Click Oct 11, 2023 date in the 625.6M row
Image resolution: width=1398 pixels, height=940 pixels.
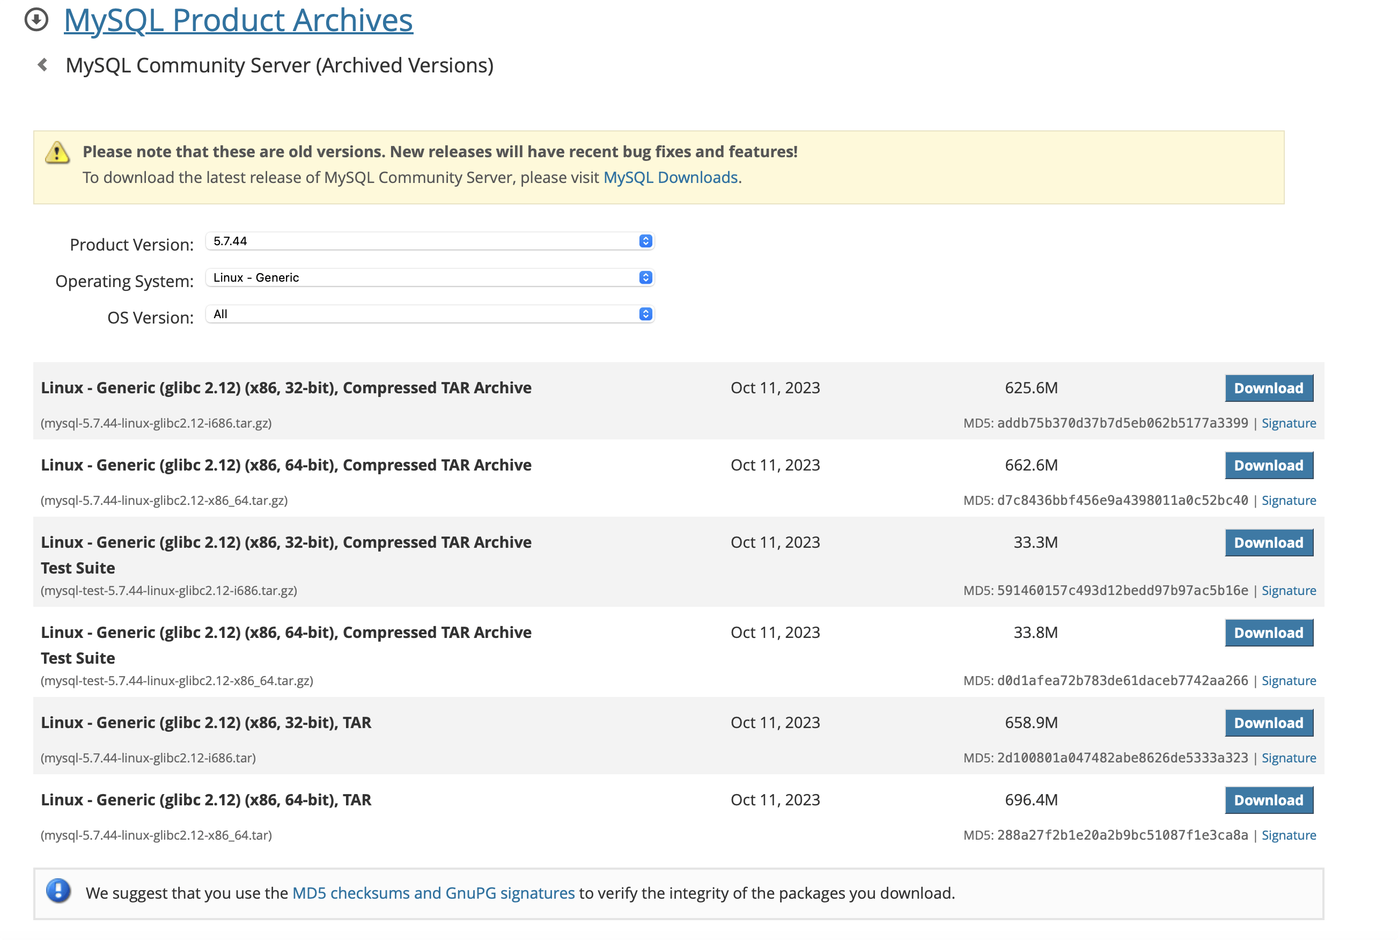(x=775, y=388)
